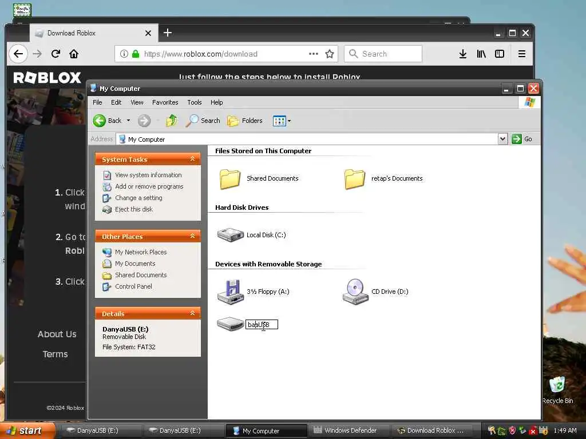Click Terms link on Roblox page

pos(56,354)
